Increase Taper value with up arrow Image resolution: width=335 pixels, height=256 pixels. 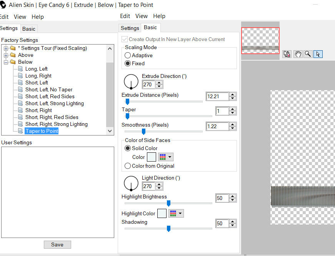233,109
